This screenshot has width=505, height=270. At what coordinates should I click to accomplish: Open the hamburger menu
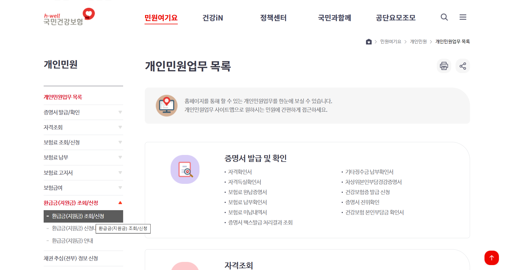pyautogui.click(x=463, y=17)
